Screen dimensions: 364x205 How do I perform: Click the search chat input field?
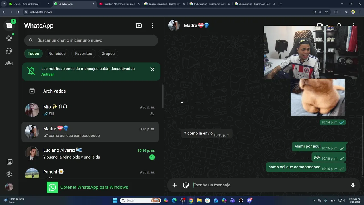91,40
